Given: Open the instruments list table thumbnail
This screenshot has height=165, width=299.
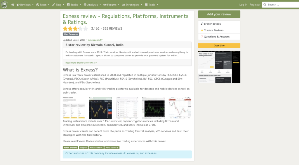Looking at the screenshot, I should tap(127, 108).
